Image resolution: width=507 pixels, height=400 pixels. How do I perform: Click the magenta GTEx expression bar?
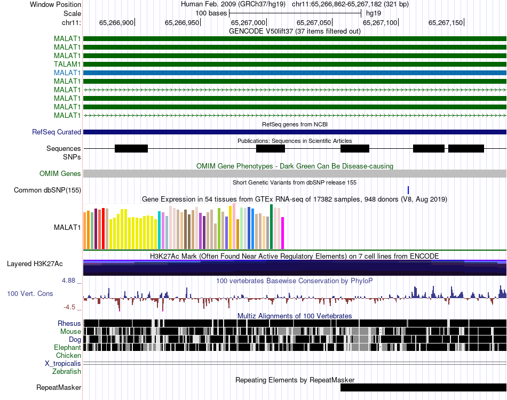pos(283,233)
